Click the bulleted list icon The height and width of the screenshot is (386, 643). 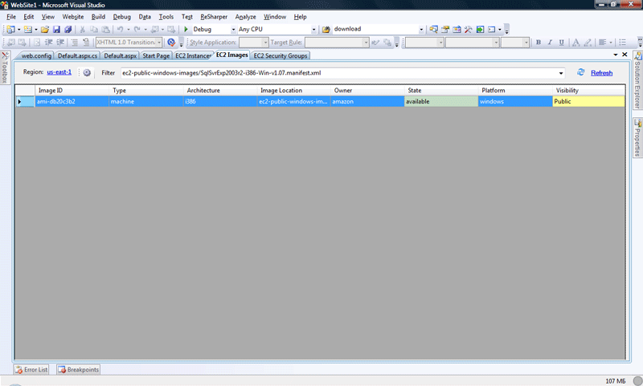click(x=622, y=43)
